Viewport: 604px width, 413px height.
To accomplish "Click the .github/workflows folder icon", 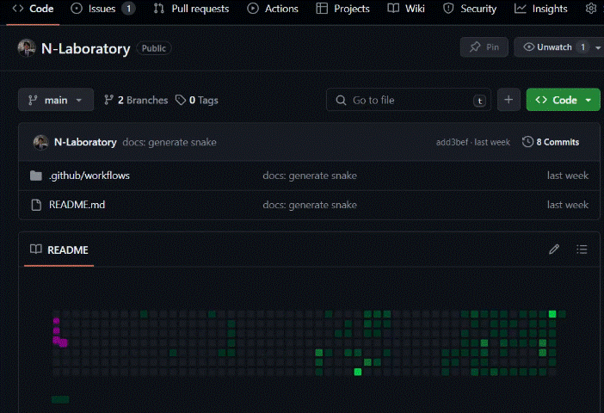I will pyautogui.click(x=35, y=176).
